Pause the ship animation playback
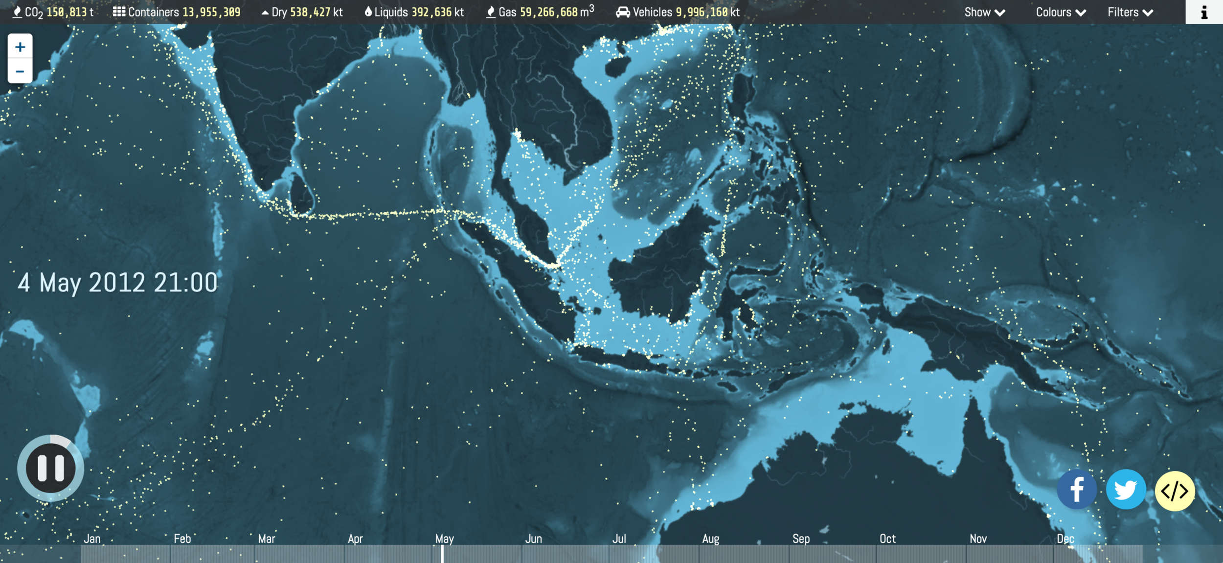This screenshot has width=1223, height=563. click(x=51, y=468)
